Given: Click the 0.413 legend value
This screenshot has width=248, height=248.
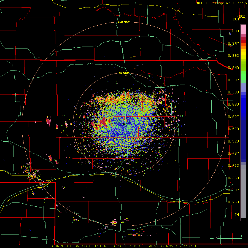Looking at the screenshot, I should click(x=233, y=166).
